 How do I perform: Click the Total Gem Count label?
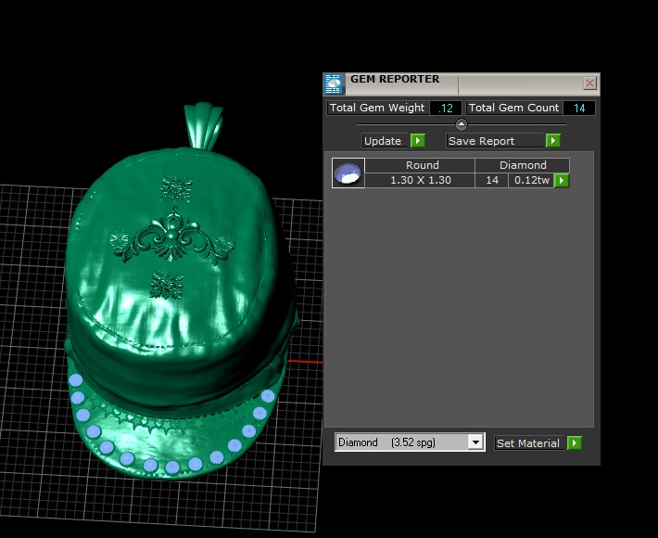click(514, 108)
